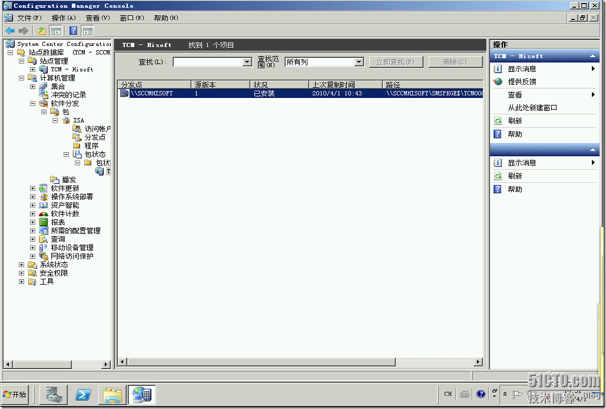This screenshot has width=606, height=409.
Task: Collapse the 站点管理 node
Action: pos(21,61)
